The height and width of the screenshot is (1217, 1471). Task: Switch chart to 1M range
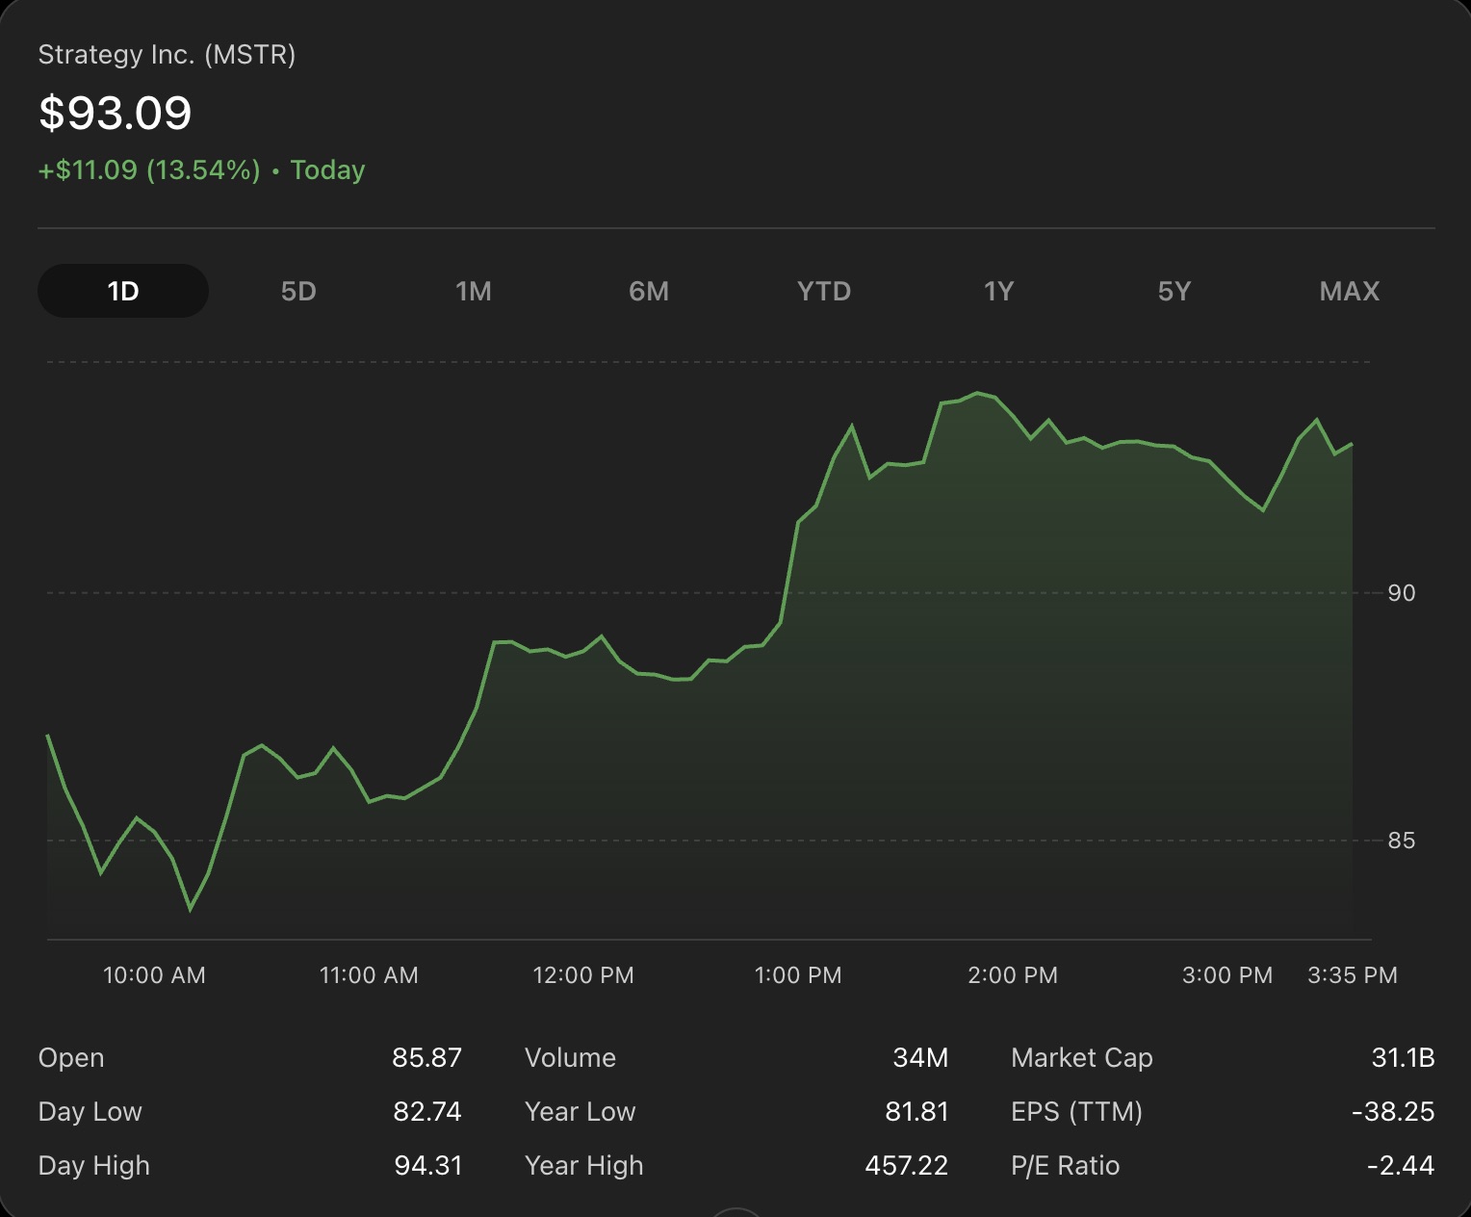click(474, 291)
